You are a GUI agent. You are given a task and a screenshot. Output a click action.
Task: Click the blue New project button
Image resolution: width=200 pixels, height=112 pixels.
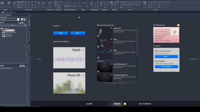click(x=77, y=33)
